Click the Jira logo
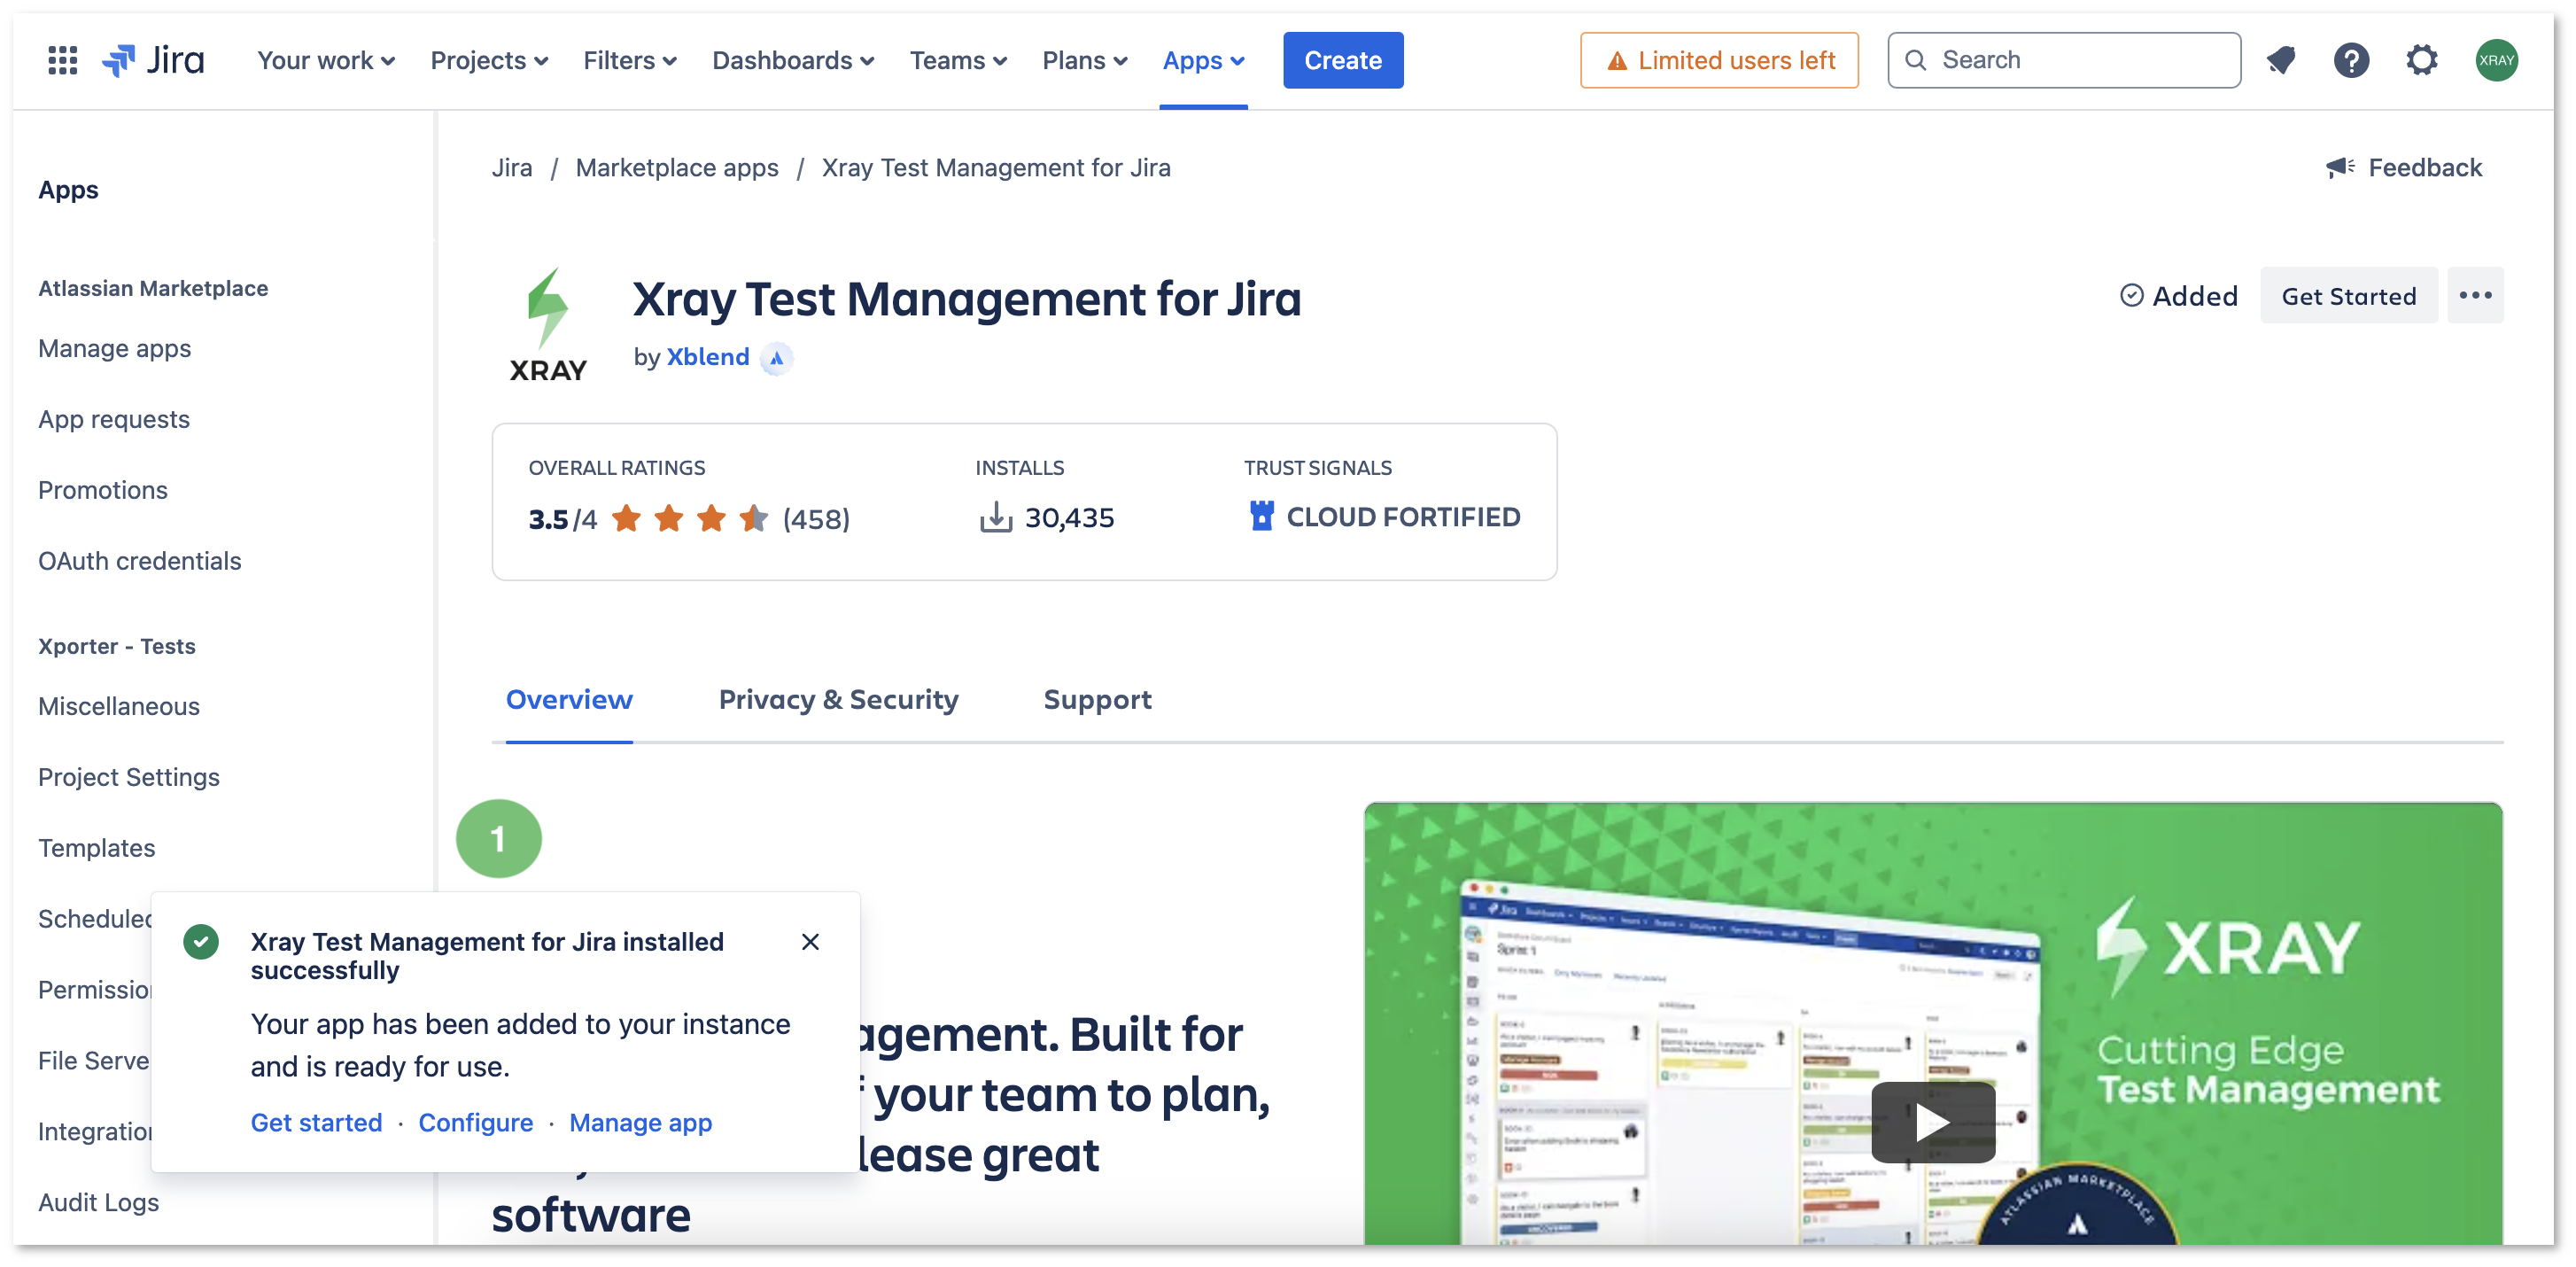The image size is (2576, 1267). [154, 60]
